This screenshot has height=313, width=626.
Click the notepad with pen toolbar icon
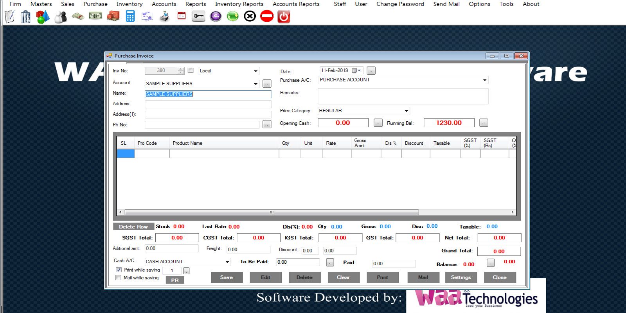pos(9,16)
